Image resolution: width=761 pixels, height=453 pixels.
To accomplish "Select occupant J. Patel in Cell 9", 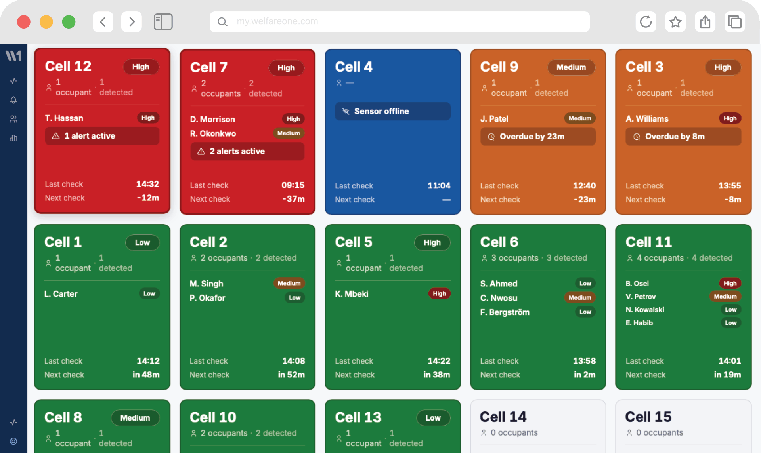I will [494, 119].
